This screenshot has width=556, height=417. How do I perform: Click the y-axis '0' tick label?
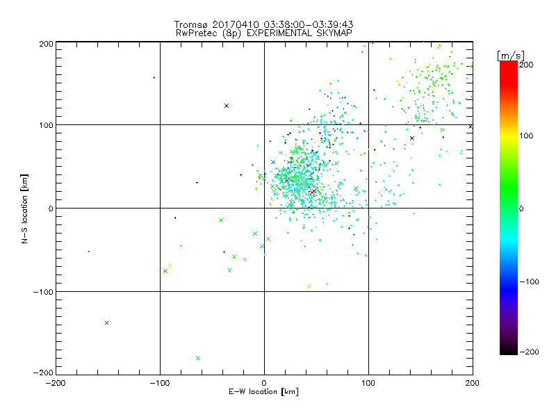coord(51,208)
